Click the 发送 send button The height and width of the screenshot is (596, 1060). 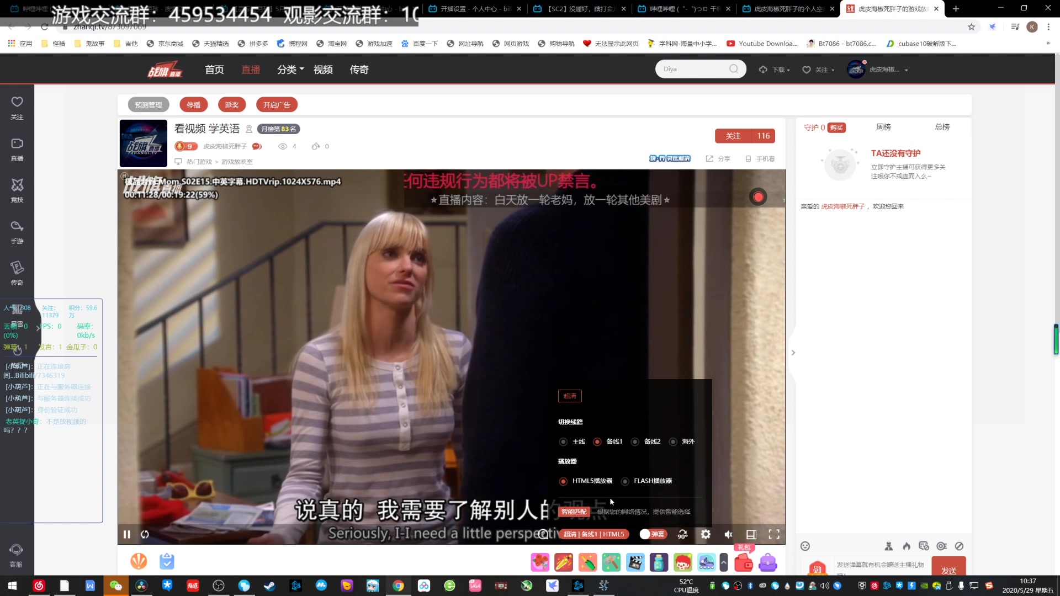(x=948, y=566)
